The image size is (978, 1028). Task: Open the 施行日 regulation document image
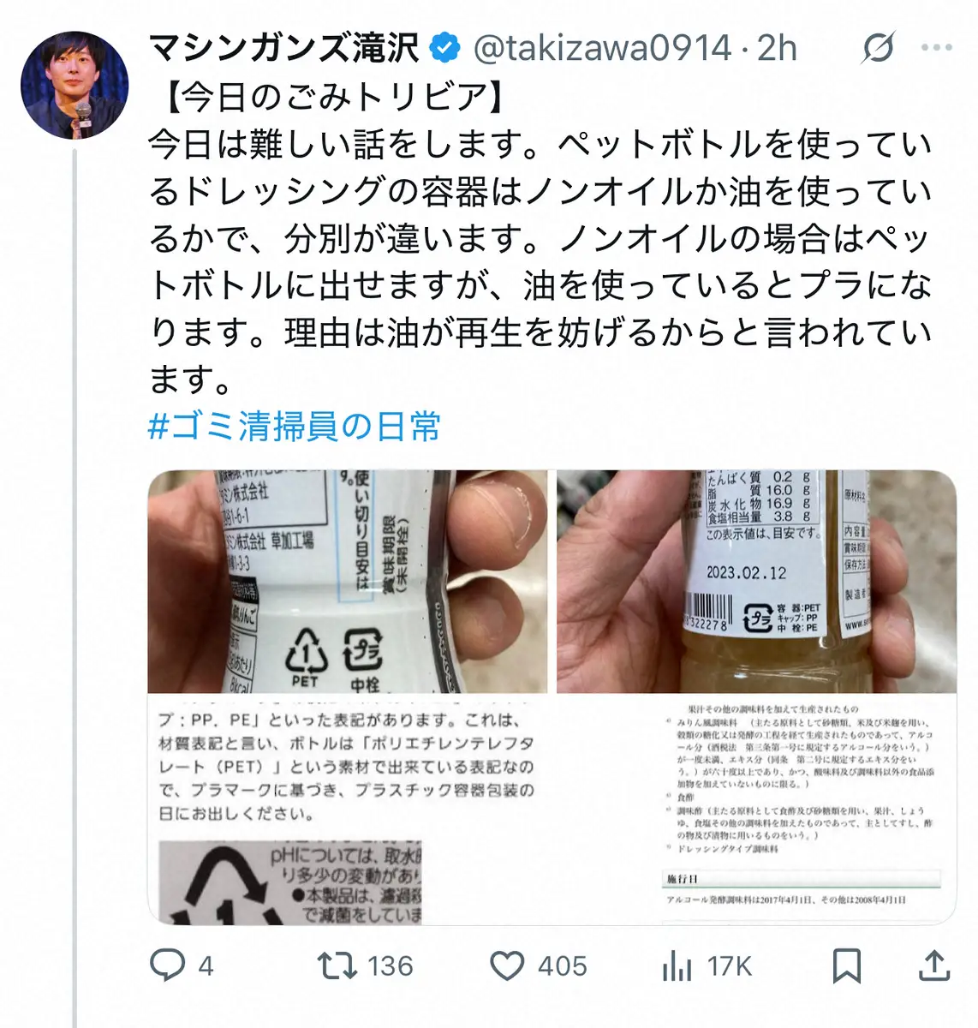pyautogui.click(x=757, y=810)
